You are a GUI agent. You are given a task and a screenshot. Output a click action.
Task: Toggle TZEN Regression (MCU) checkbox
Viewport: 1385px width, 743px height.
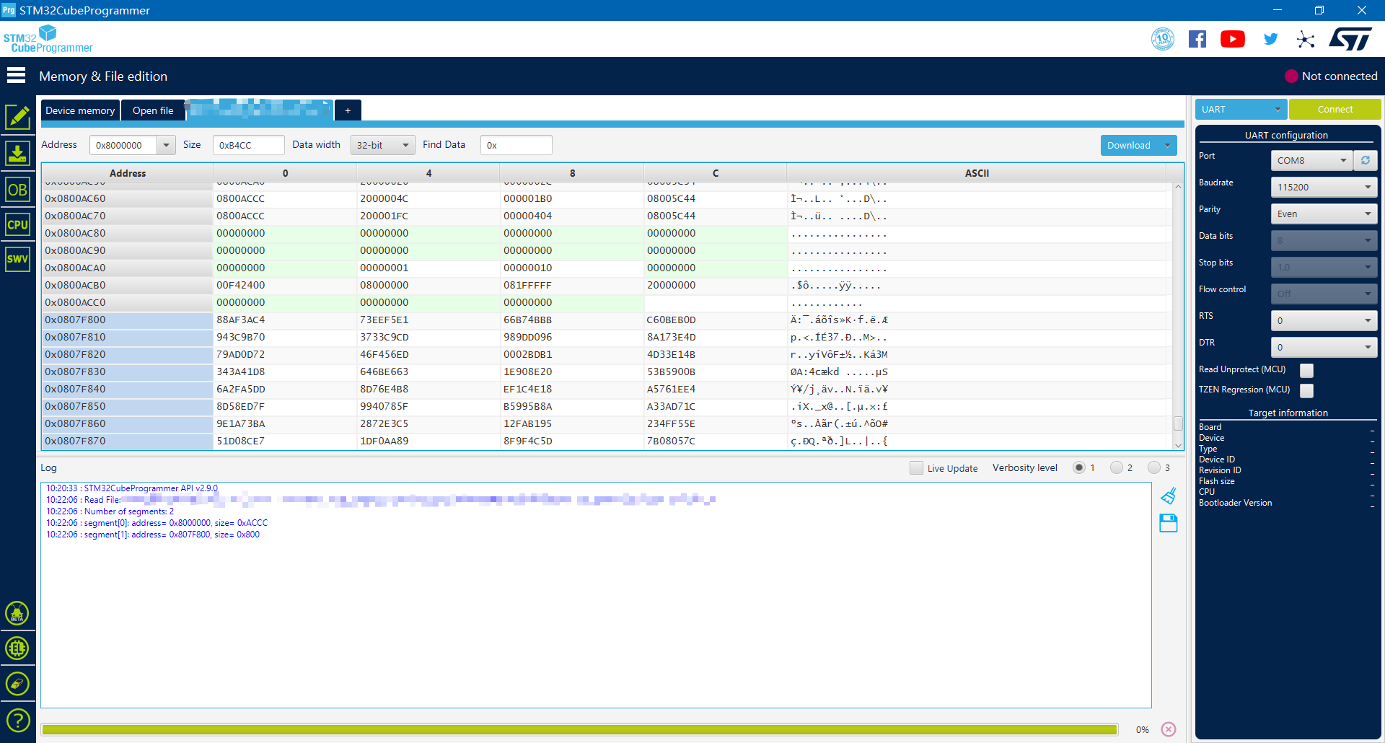[x=1306, y=390]
